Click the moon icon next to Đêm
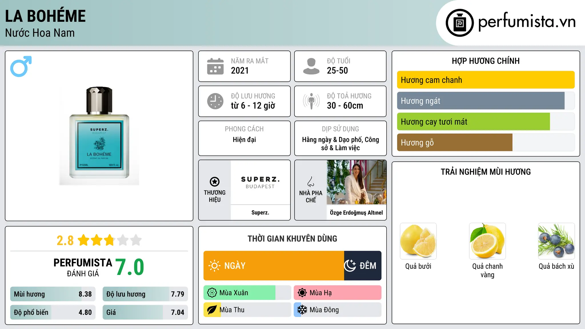585x329 pixels. click(x=350, y=266)
